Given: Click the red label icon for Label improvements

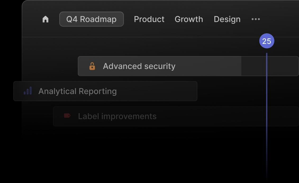Looking at the screenshot, I should tap(67, 116).
